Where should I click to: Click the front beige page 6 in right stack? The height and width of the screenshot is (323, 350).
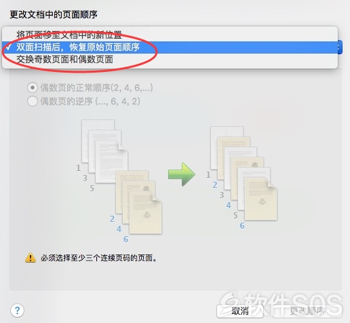click(x=260, y=199)
